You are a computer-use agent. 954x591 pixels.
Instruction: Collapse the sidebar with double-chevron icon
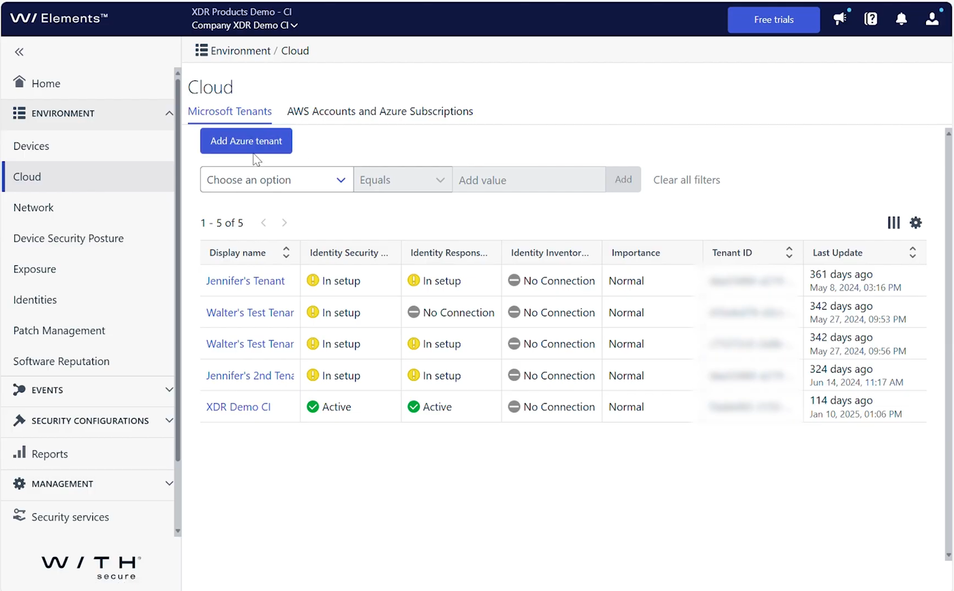pyautogui.click(x=19, y=52)
